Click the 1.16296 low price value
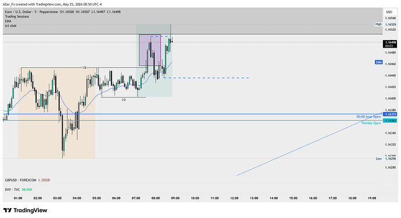This screenshot has width=401, height=218. pos(391,159)
